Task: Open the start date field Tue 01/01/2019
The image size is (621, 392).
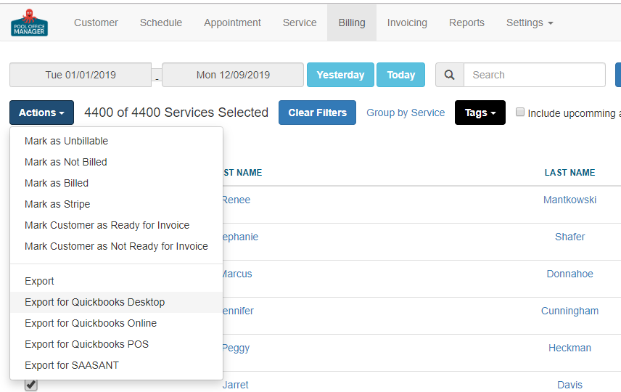Action: click(81, 75)
